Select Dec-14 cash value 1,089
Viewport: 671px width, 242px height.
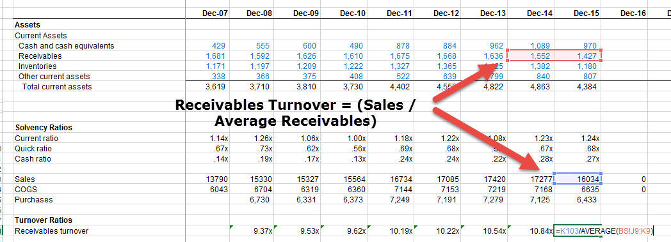point(530,46)
